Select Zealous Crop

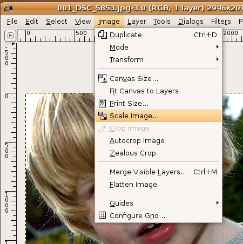click(159, 153)
